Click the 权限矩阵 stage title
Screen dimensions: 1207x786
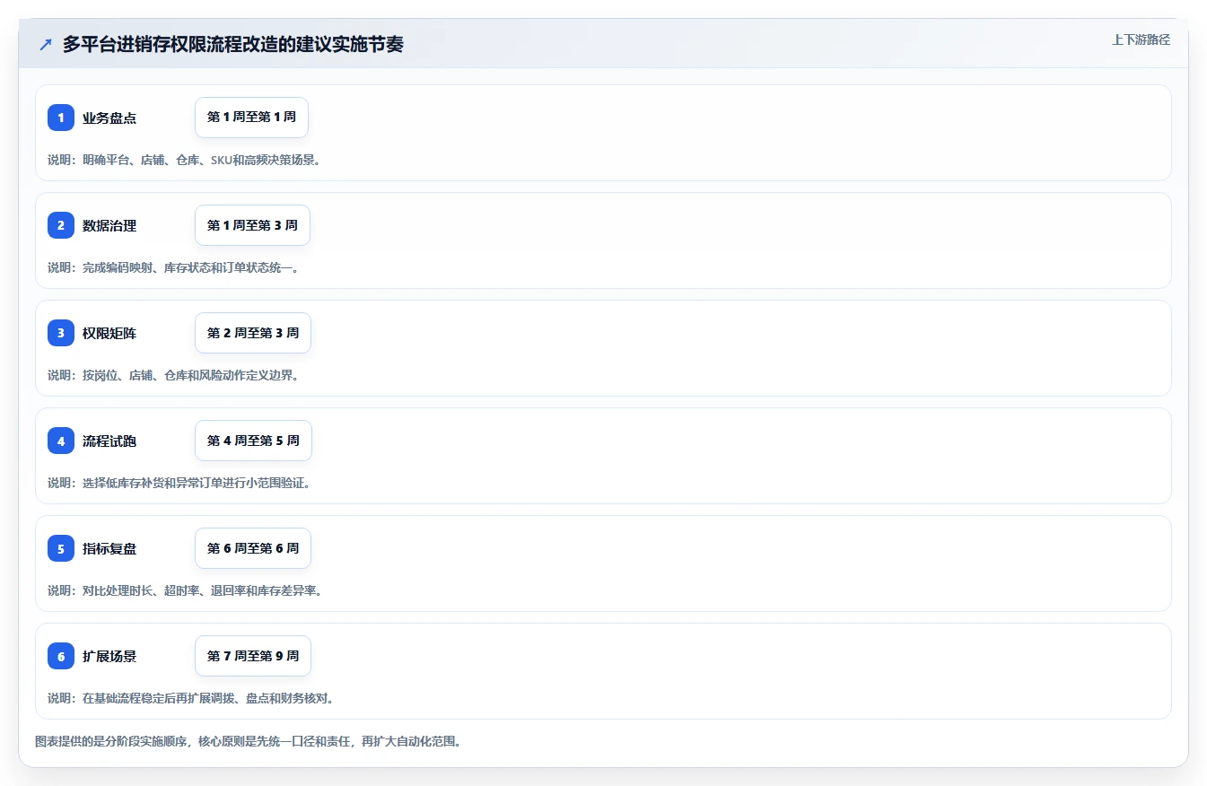tap(109, 333)
